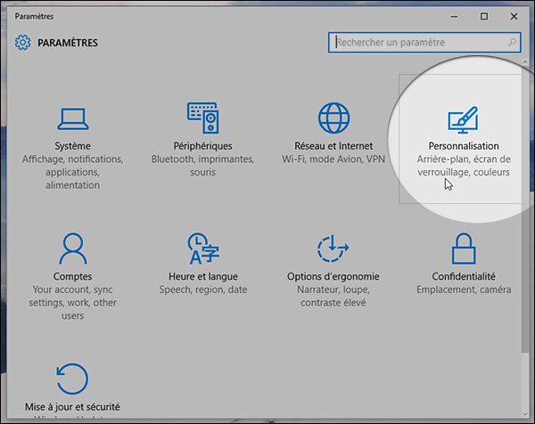Click the vertical scrollbar thumb
The image size is (535, 424).
coord(525,209)
